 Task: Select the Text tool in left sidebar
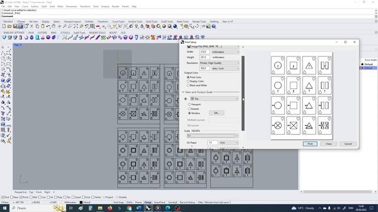(3, 114)
